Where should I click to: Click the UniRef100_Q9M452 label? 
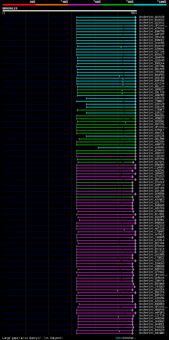(x=152, y=173)
